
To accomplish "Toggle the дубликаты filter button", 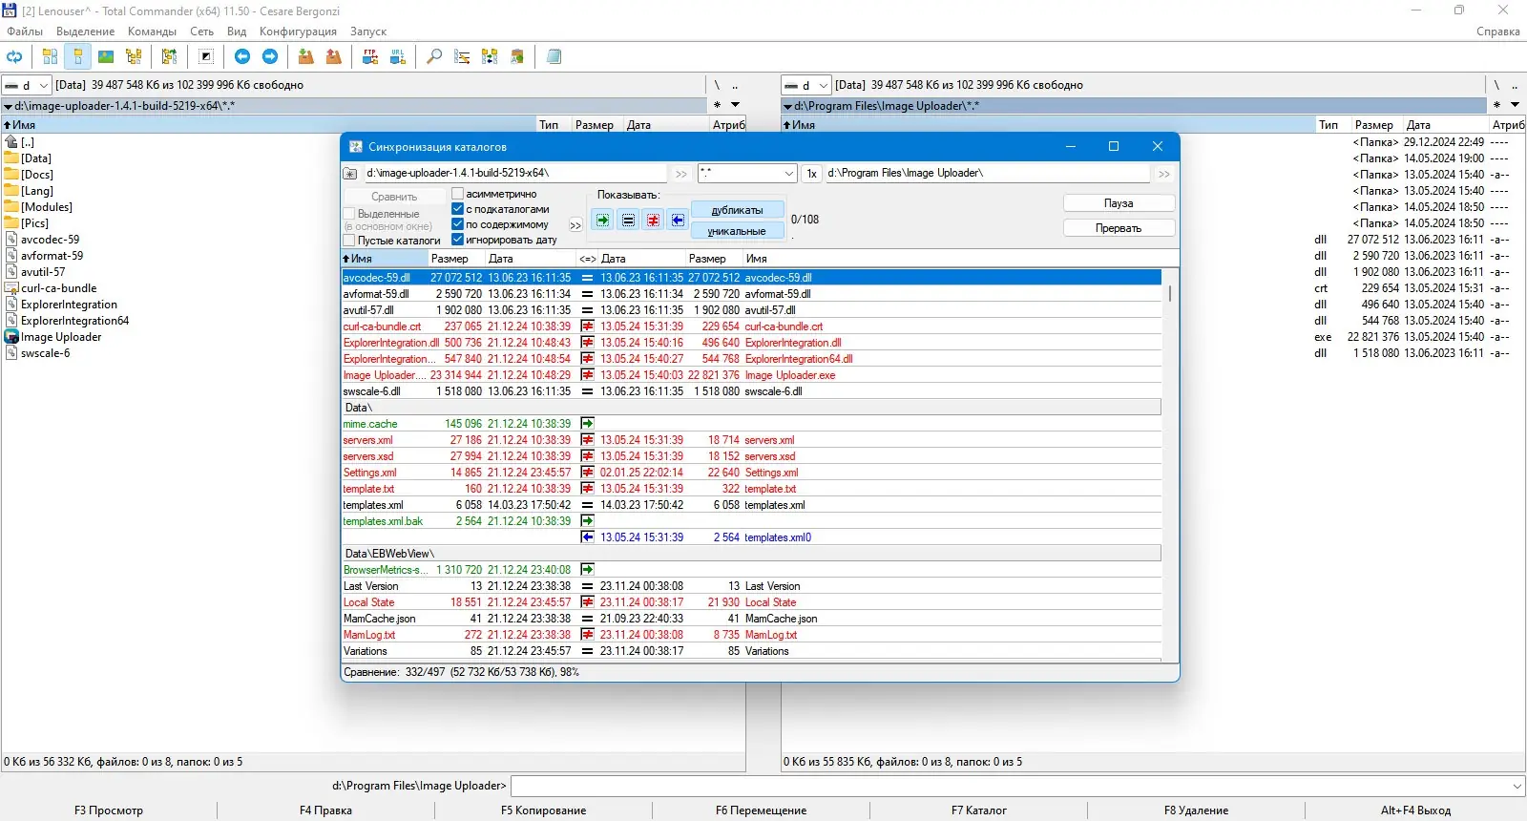I will click(737, 210).
